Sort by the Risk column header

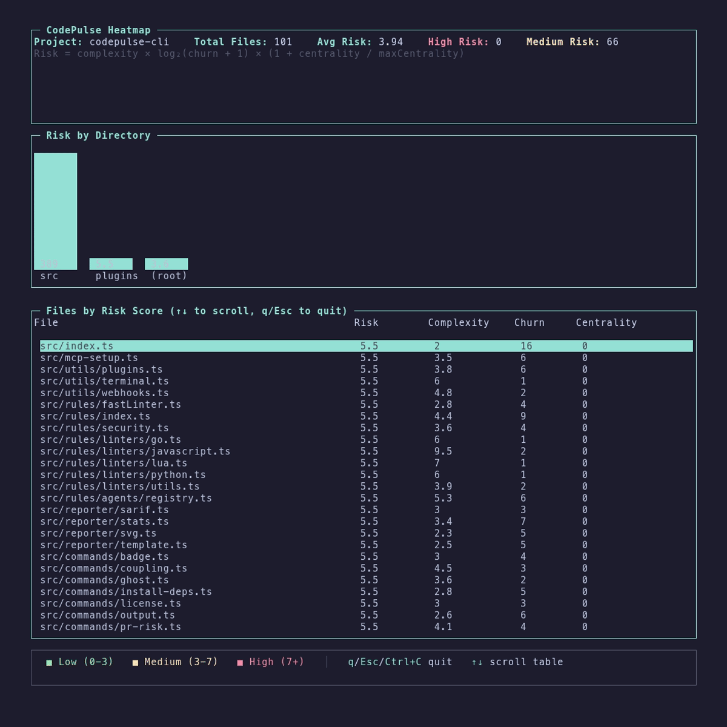click(x=367, y=323)
